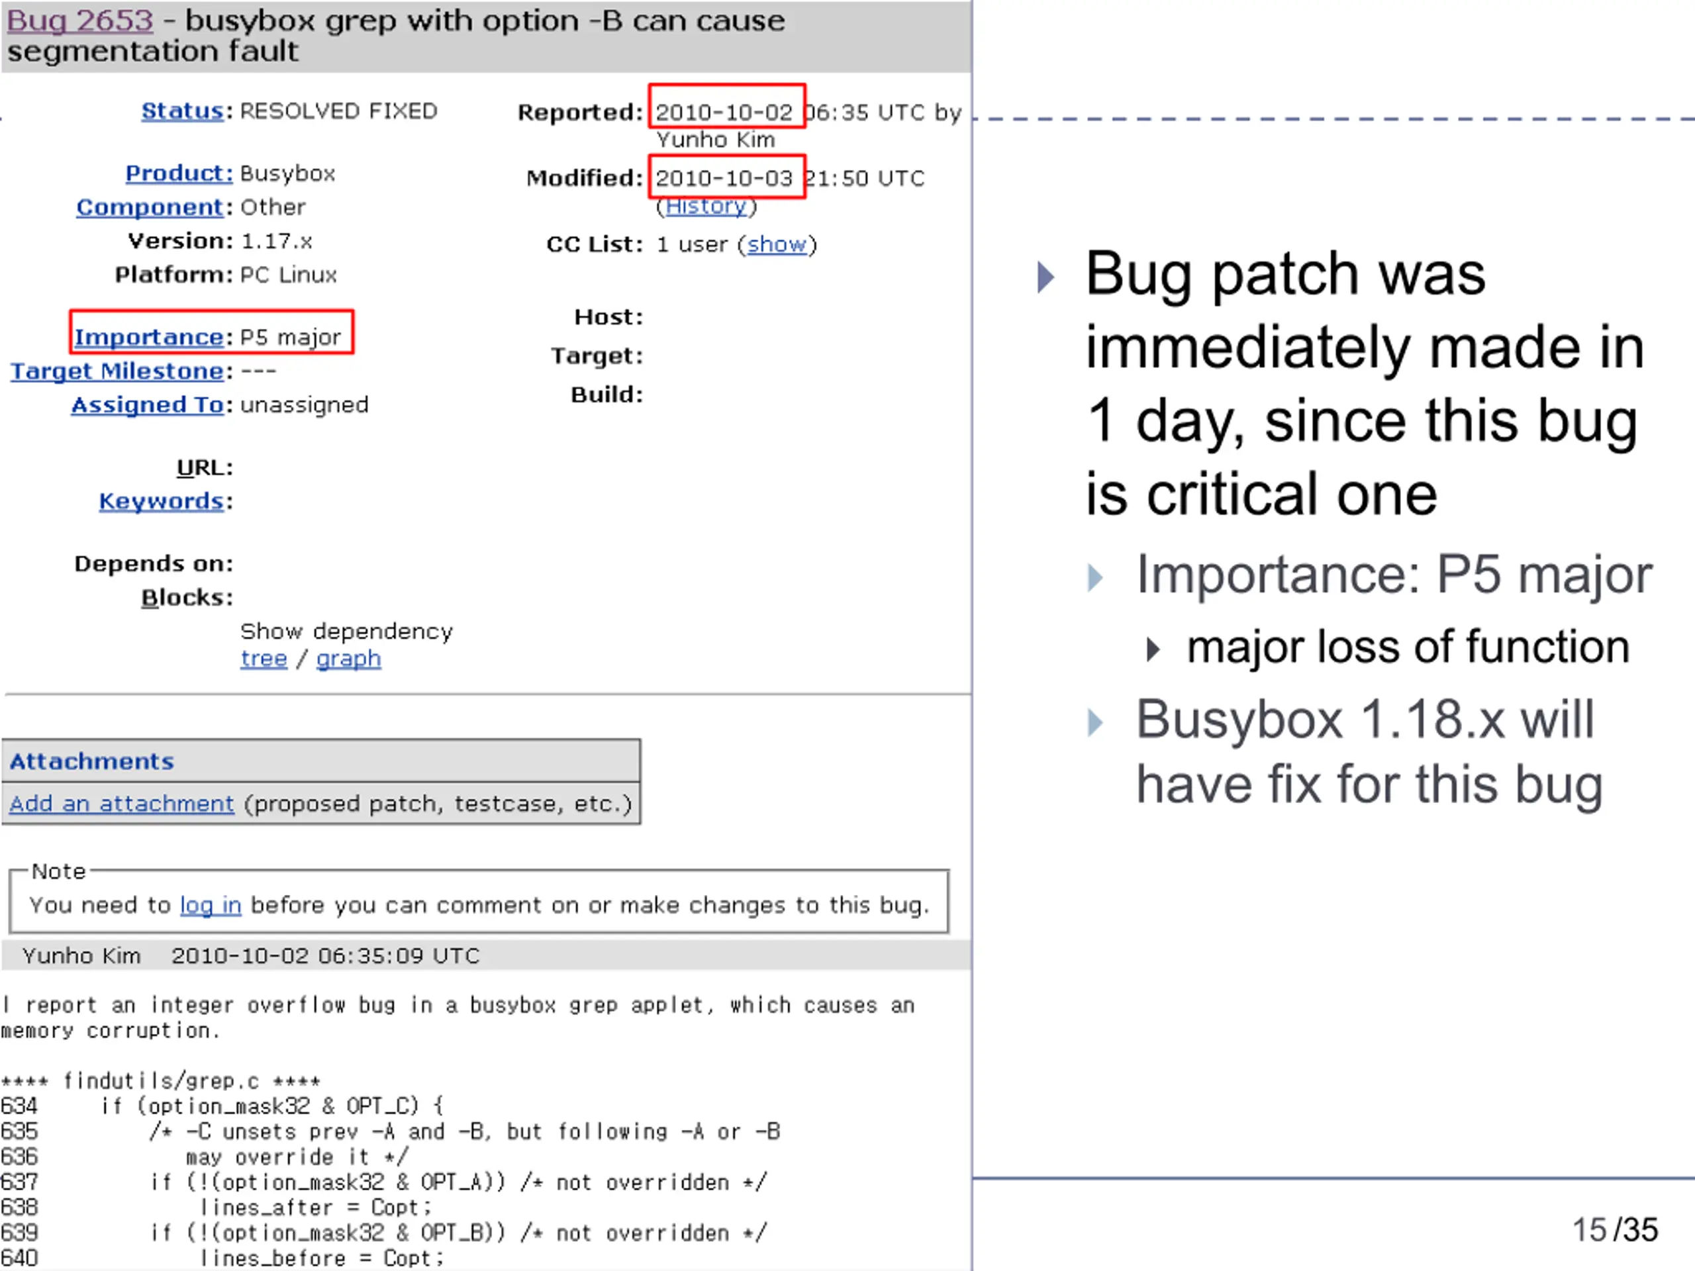The image size is (1695, 1271).
Task: Click the log in link
Action: (211, 905)
